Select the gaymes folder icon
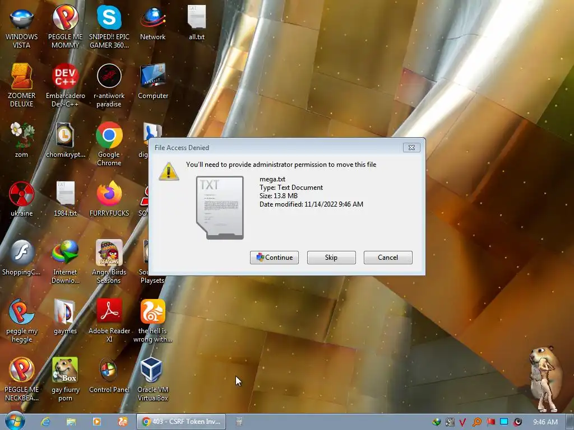 tap(65, 317)
